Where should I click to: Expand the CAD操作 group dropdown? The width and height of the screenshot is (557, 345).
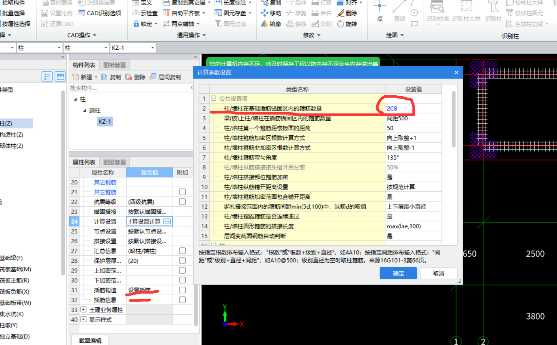tap(95, 35)
